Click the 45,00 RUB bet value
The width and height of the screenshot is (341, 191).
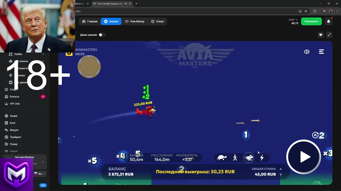click(265, 174)
